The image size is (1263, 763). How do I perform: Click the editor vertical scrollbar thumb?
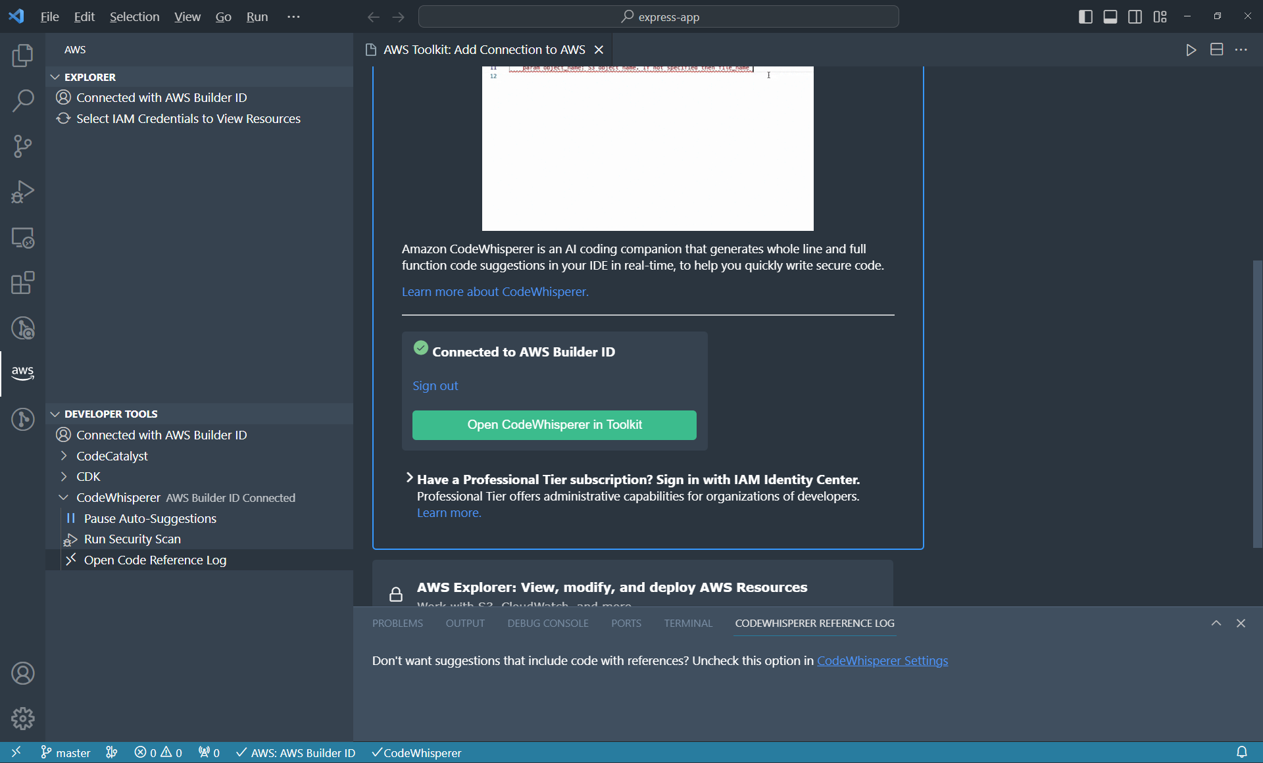coord(1257,404)
